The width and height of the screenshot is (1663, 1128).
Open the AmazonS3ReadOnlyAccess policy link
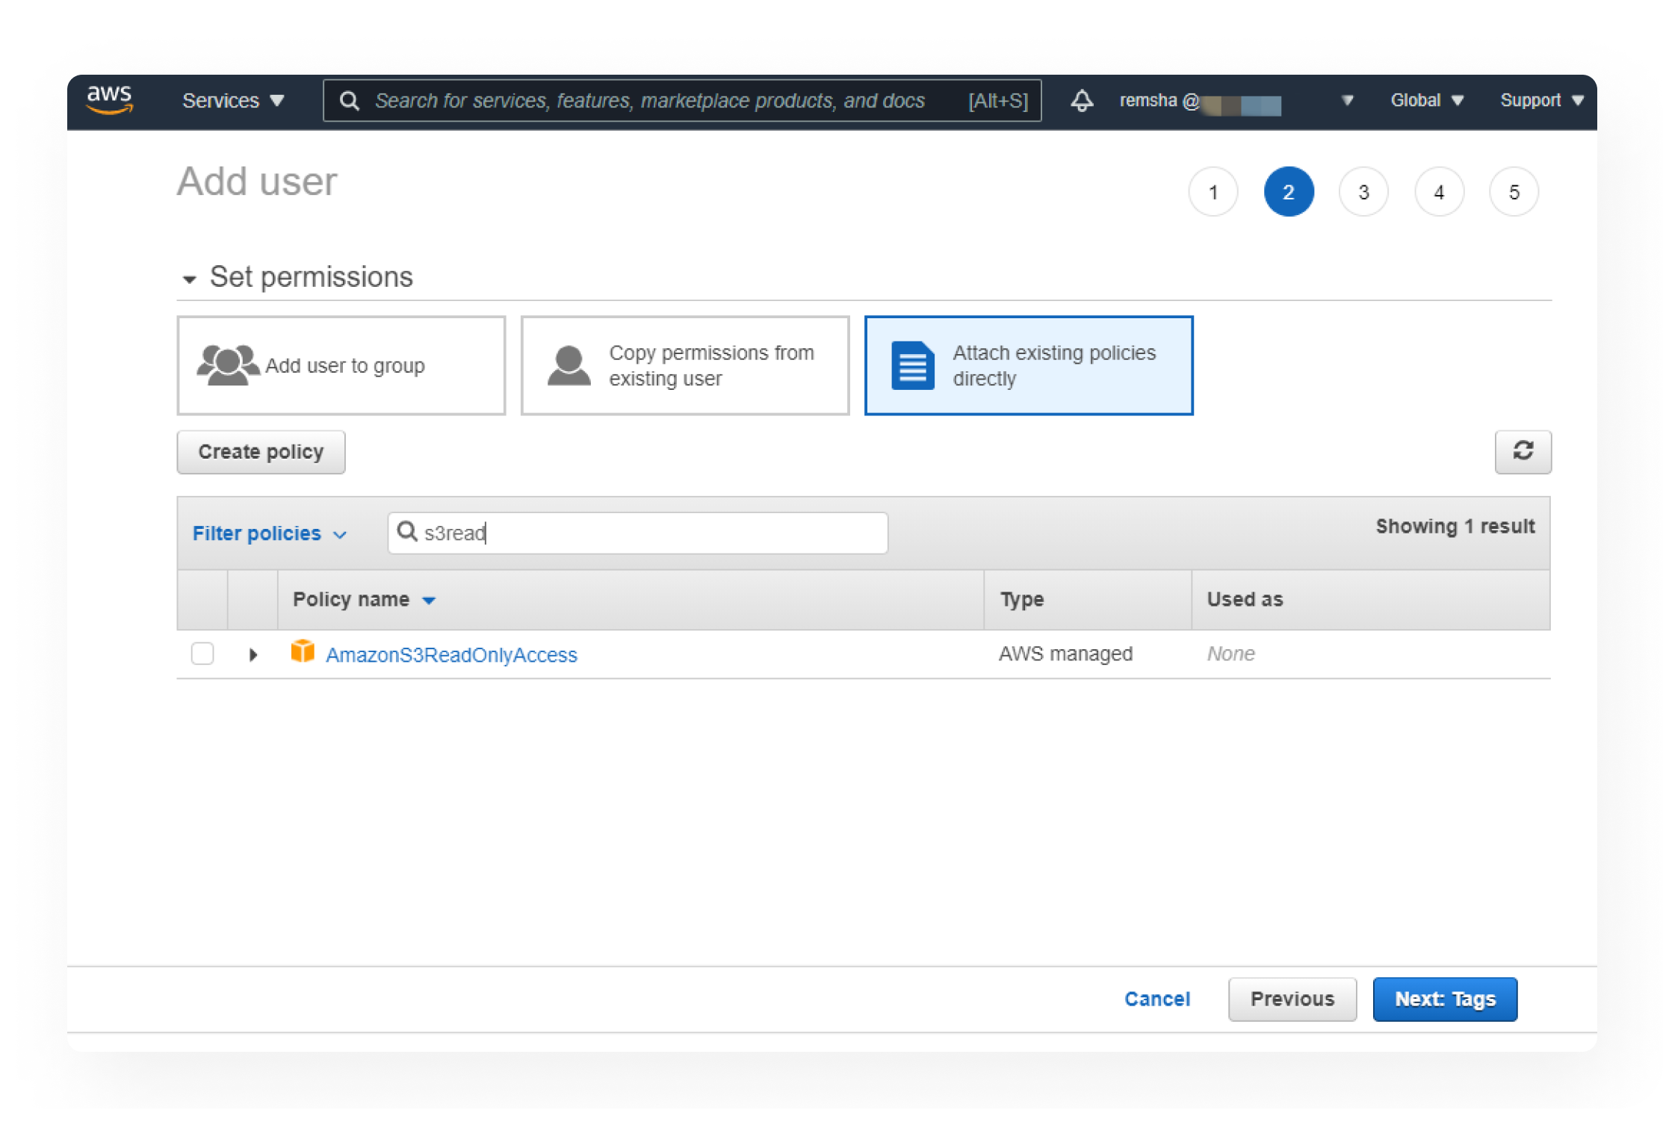click(451, 654)
